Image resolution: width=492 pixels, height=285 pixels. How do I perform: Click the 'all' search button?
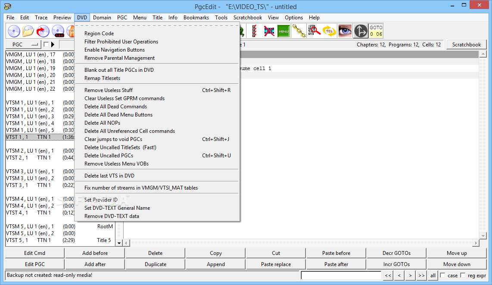(x=433, y=275)
